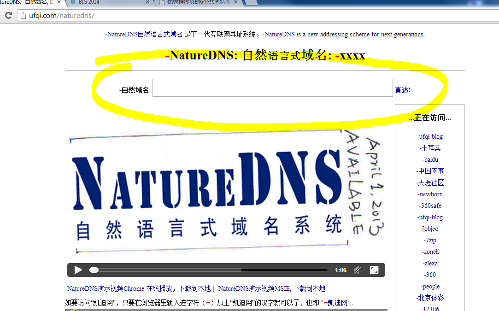Click the video progress seek bar

212,270
